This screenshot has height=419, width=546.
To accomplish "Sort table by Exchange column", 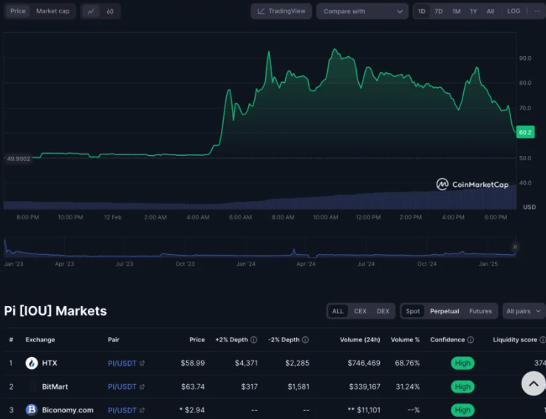I will pos(40,340).
